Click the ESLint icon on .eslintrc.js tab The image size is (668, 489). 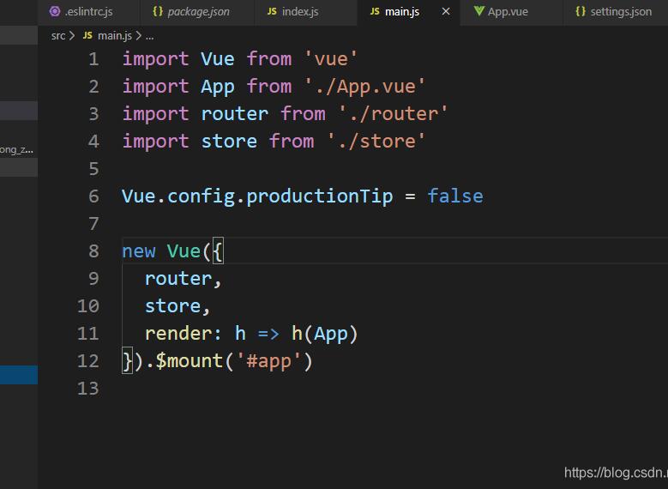pyautogui.click(x=55, y=12)
